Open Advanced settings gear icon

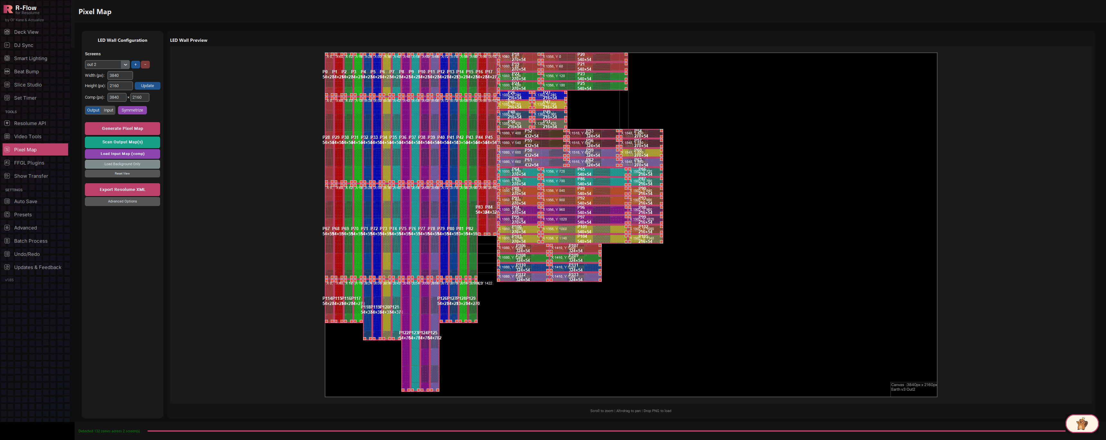pos(7,228)
